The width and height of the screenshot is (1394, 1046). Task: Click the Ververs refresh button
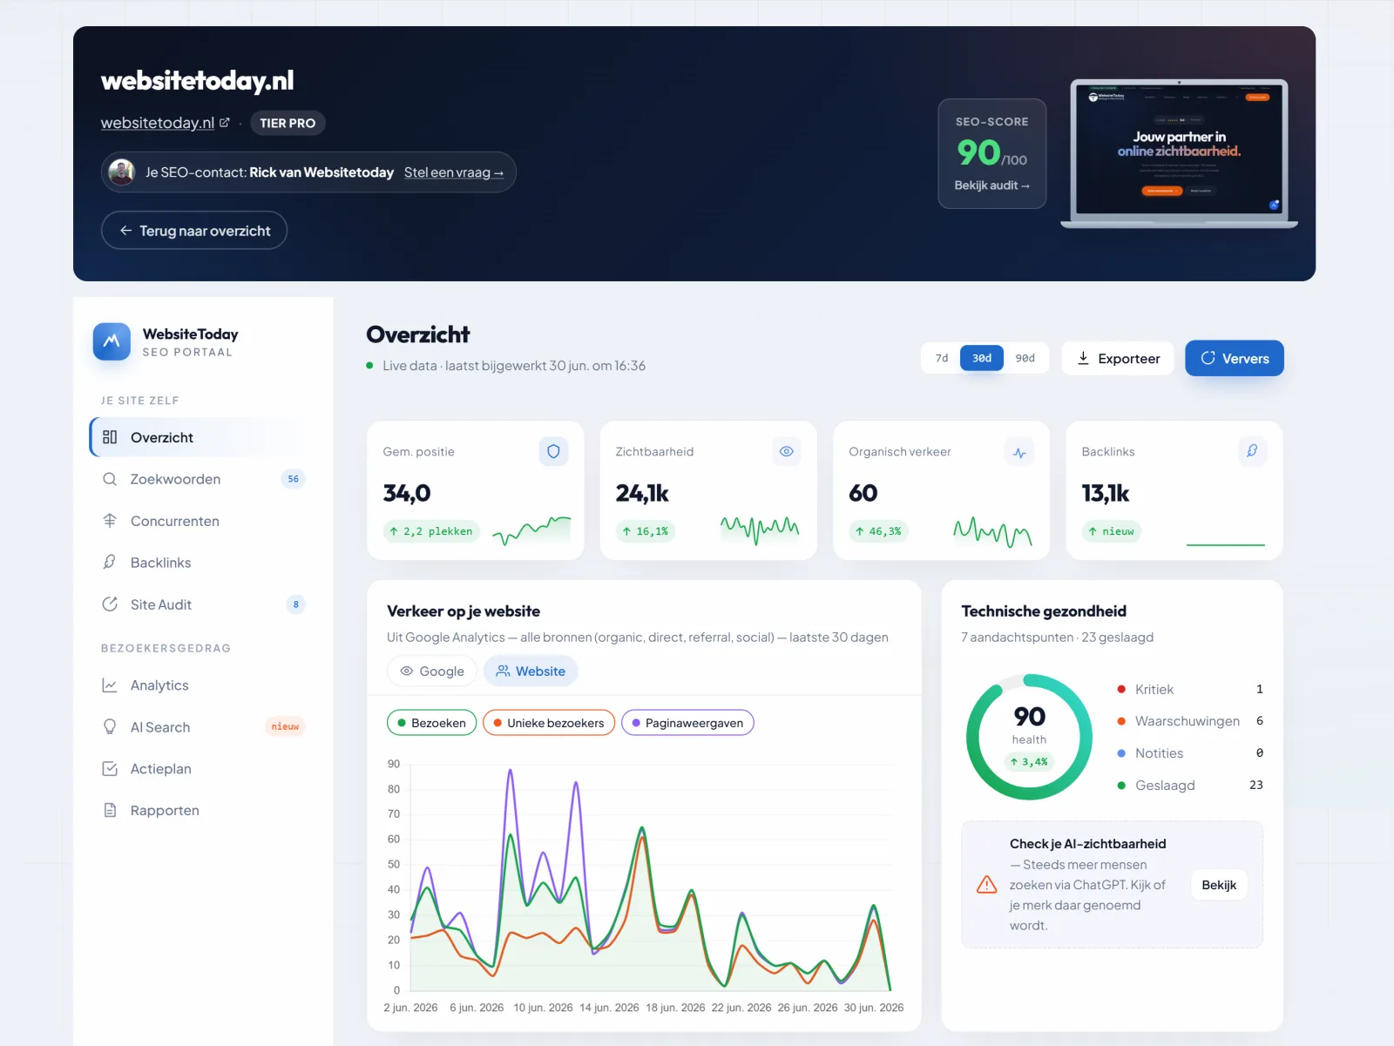click(x=1235, y=358)
